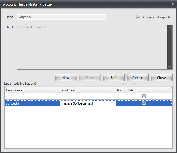Delete the selected head entry
The height and width of the screenshot is (153, 177).
[x=138, y=77]
